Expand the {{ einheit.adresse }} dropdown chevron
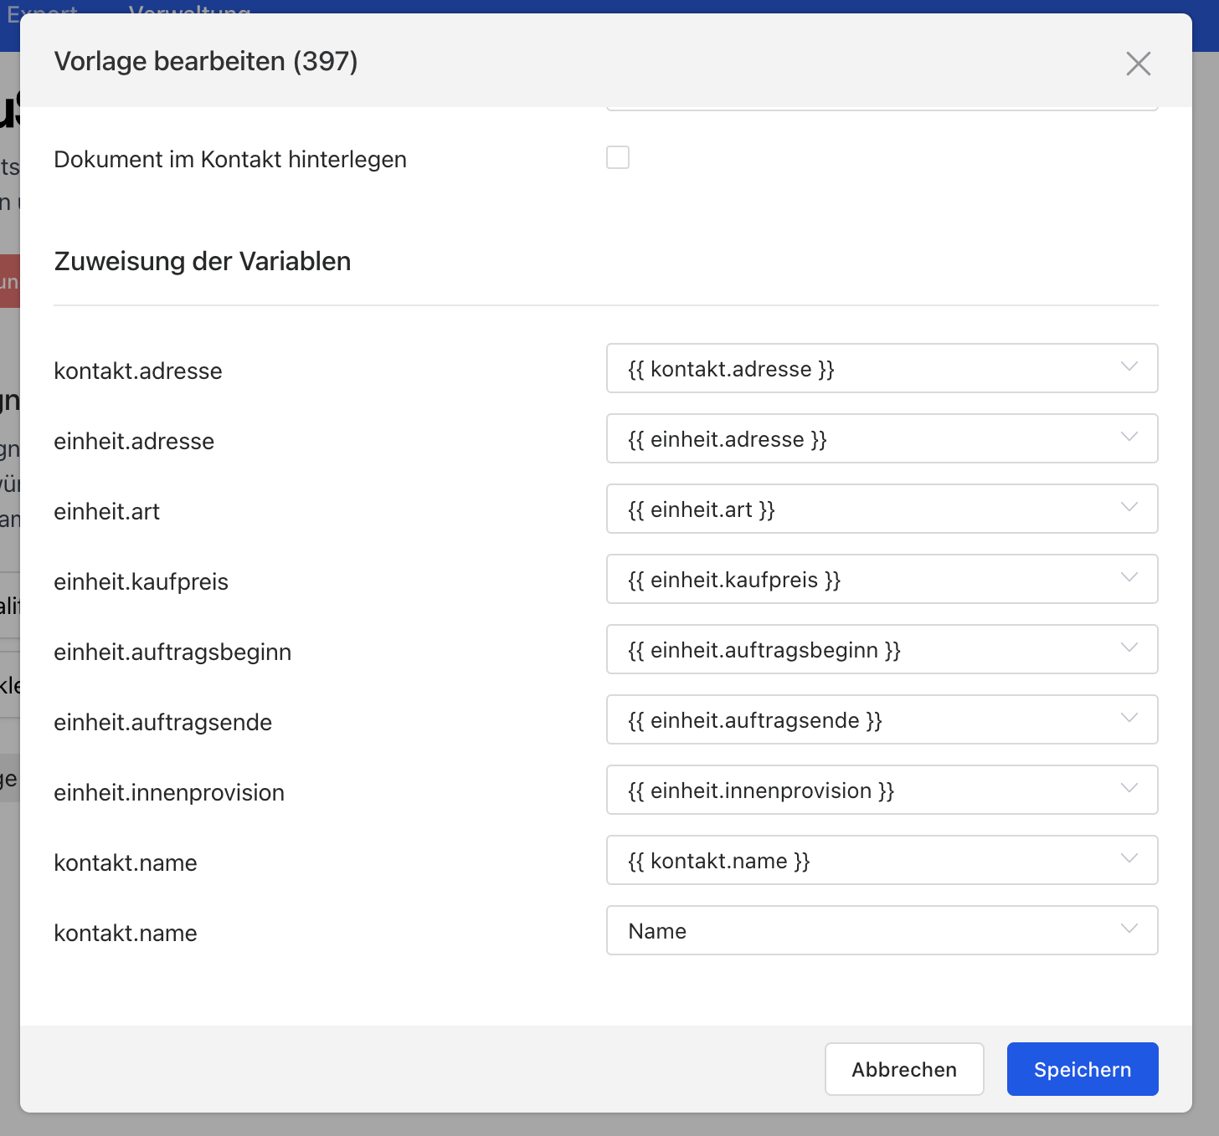Screen dimensions: 1219x1136 click(1129, 438)
